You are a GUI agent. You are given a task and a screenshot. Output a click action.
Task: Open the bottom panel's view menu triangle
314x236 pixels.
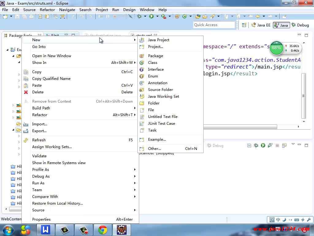pyautogui.click(x=293, y=144)
